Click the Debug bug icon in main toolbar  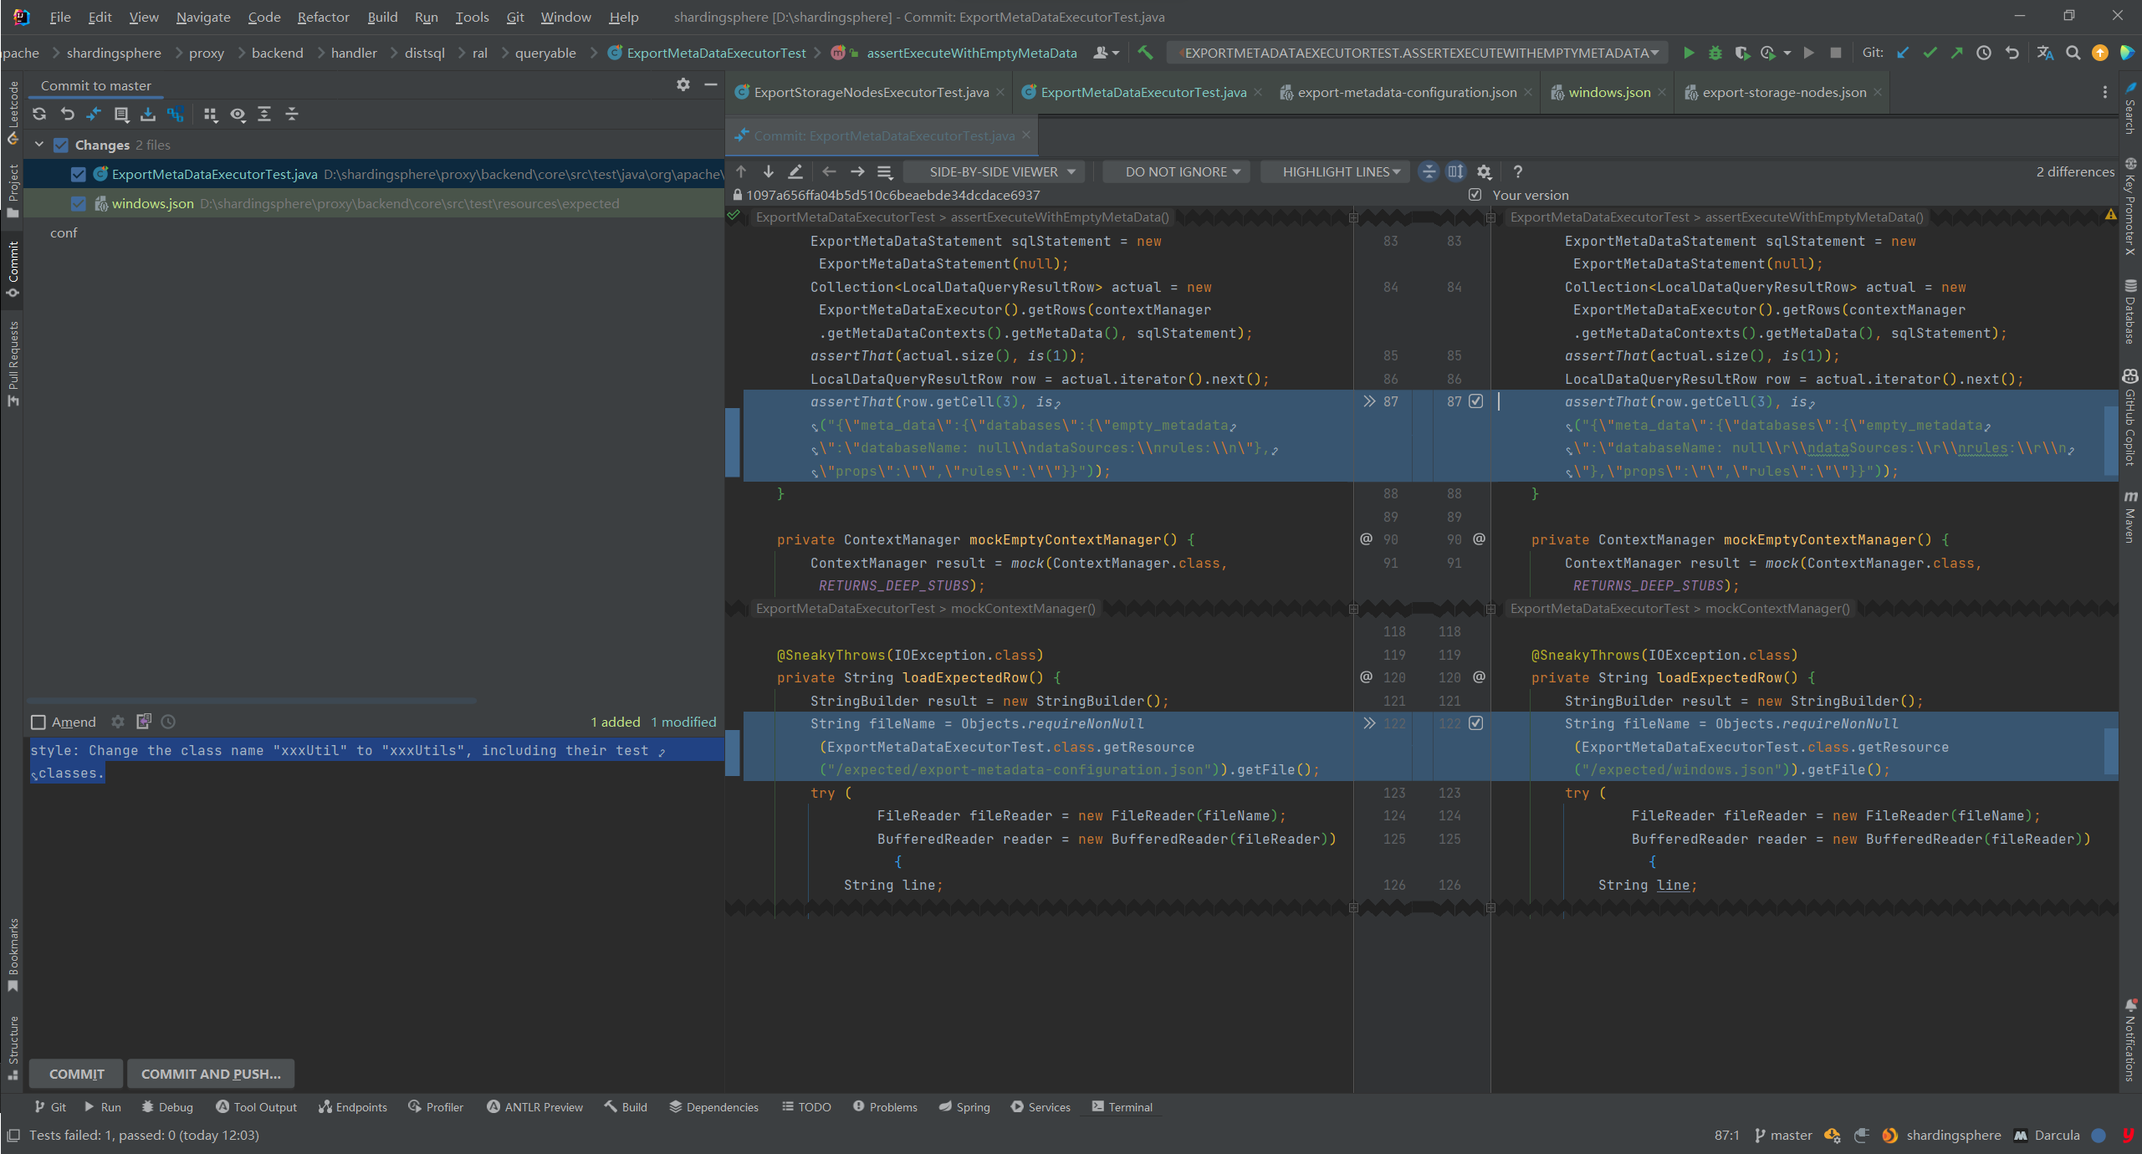[1715, 53]
